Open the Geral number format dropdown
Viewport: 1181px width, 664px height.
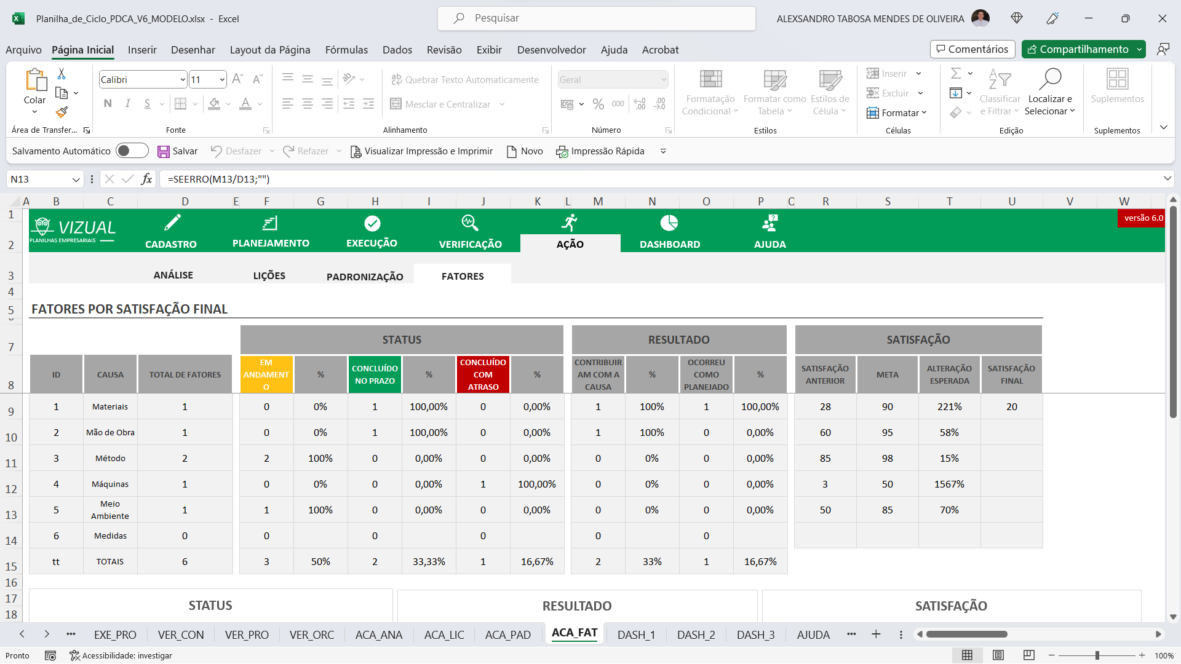pyautogui.click(x=664, y=79)
